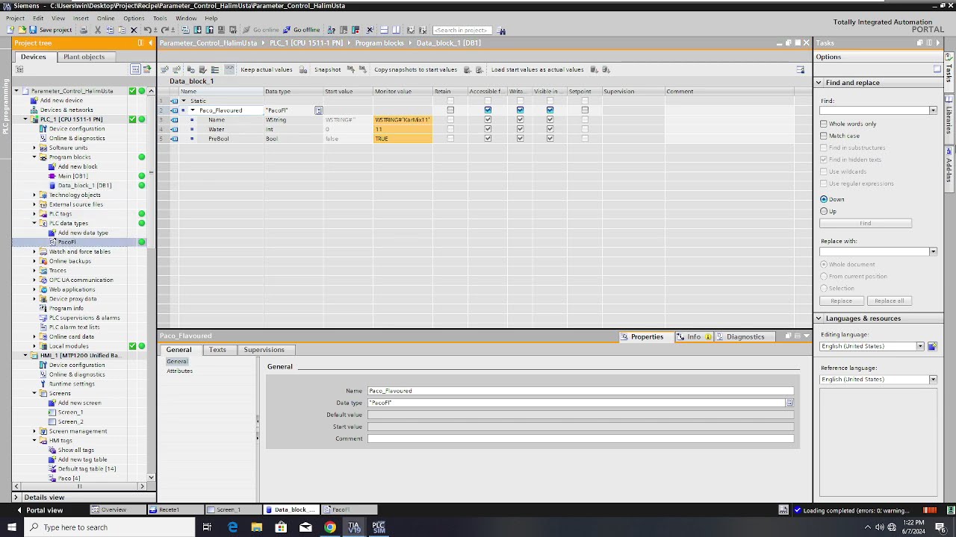
Task: Switch to Texts tab in Properties
Action: 217,350
